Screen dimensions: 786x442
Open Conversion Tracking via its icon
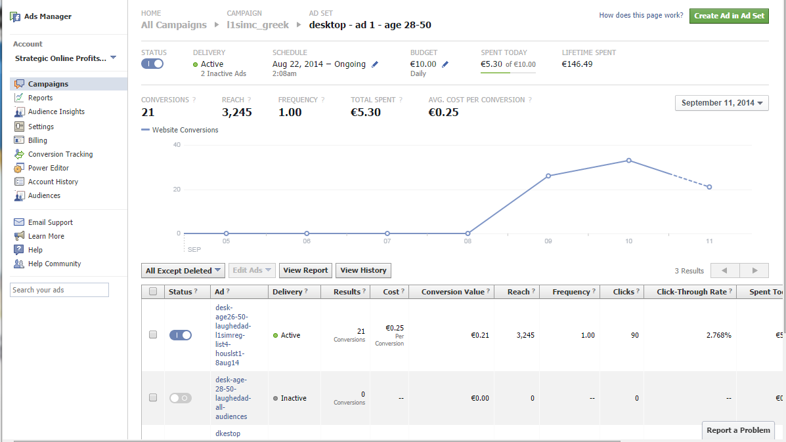[19, 154]
